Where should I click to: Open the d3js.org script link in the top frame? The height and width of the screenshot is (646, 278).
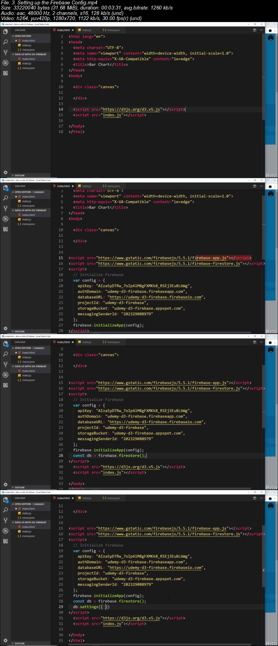pyautogui.click(x=131, y=109)
